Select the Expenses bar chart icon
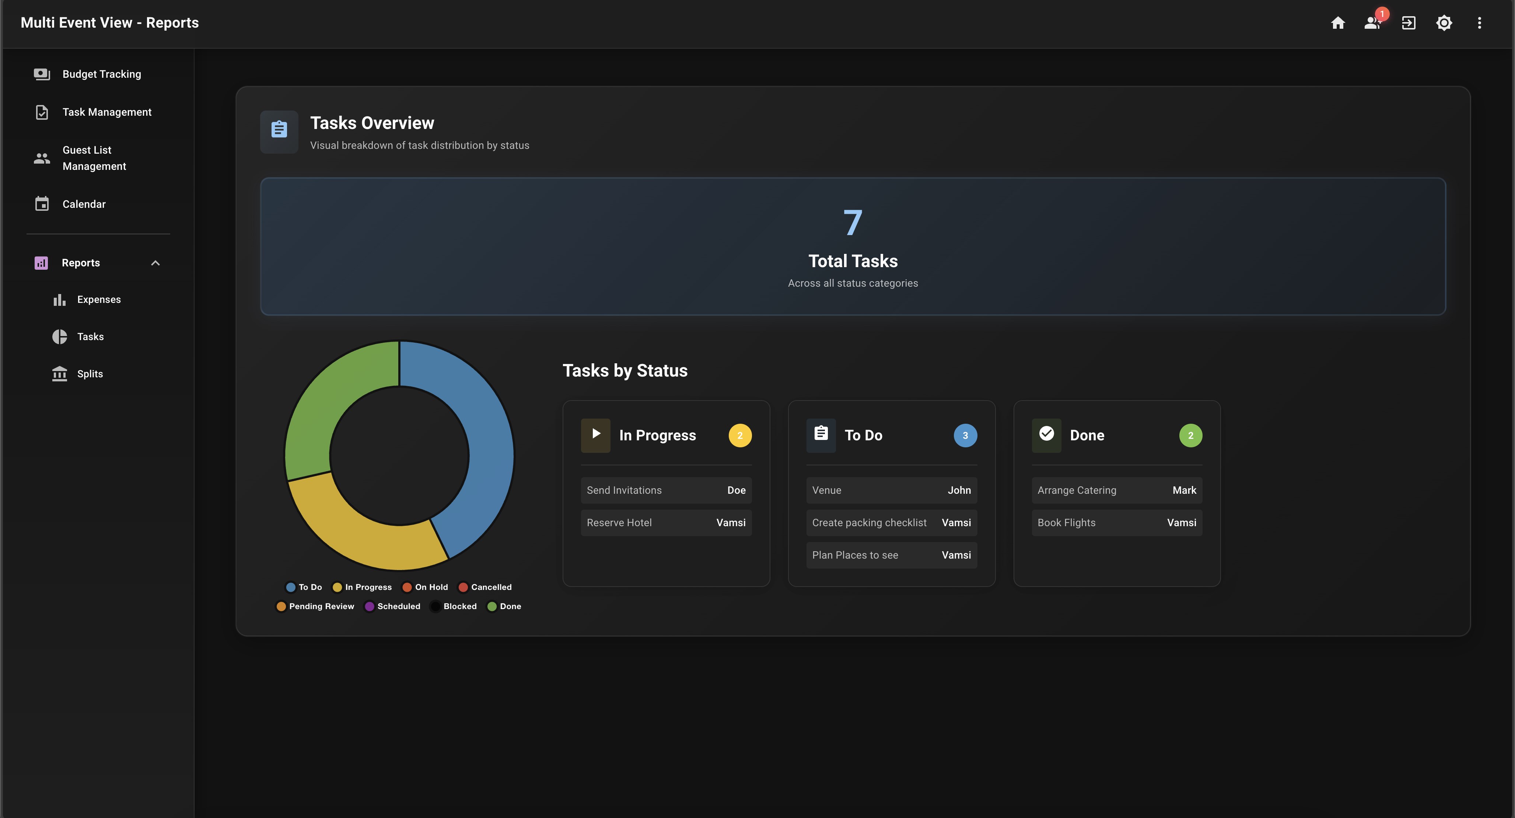The width and height of the screenshot is (1515, 818). pyautogui.click(x=59, y=300)
